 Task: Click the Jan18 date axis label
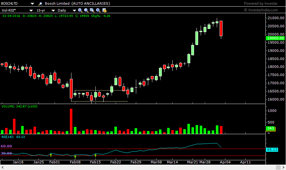(18, 162)
